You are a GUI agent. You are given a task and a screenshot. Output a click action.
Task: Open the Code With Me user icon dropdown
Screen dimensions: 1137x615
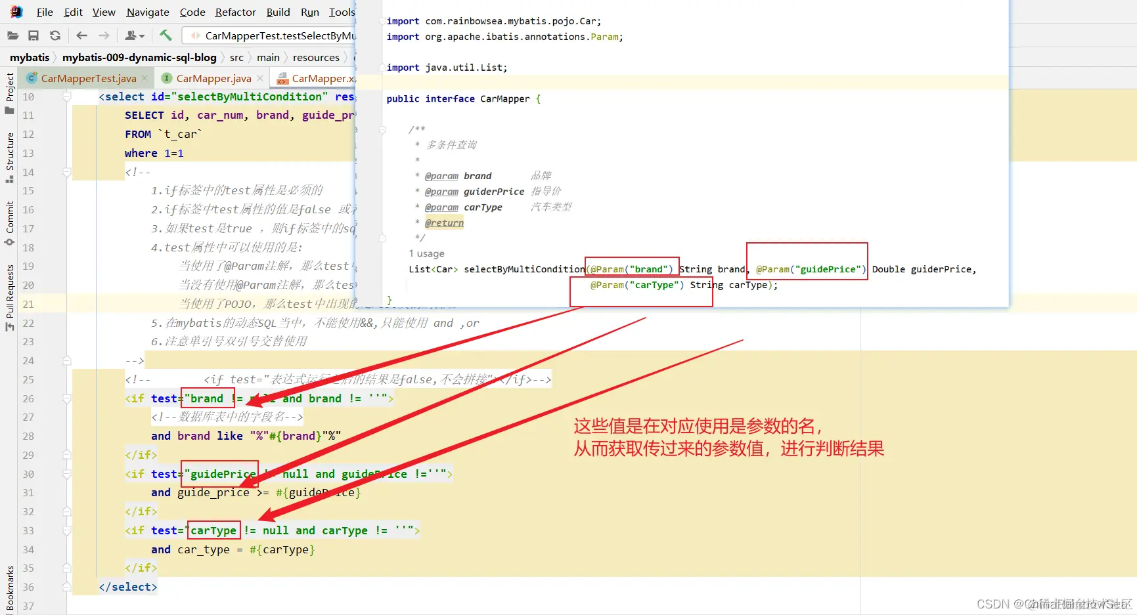[x=135, y=35]
